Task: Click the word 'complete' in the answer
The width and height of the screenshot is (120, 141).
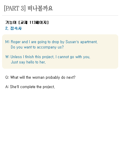Action: [x=28, y=87]
